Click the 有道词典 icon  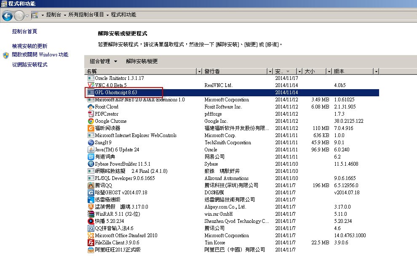pos(91,157)
